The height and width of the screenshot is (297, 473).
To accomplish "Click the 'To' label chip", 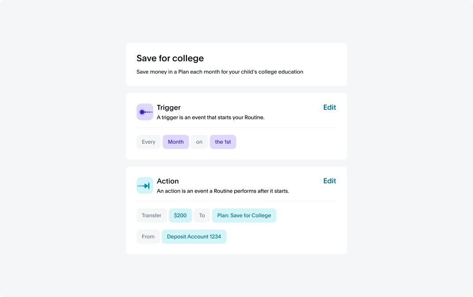I will pos(202,215).
